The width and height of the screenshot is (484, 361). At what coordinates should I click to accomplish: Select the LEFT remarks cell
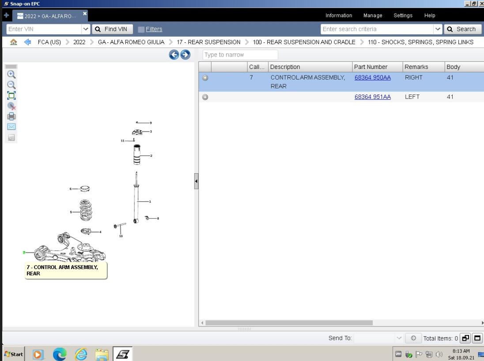[412, 97]
